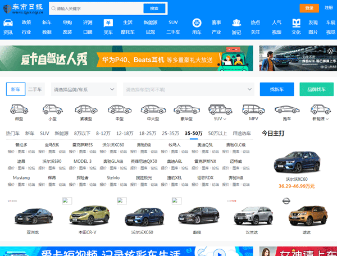Click the 搜索 search button

[154, 8]
